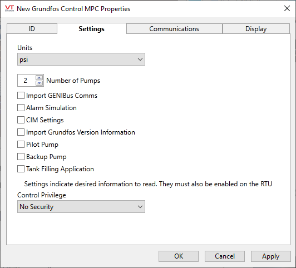Click the VTScada logo icon in title bar
Viewport: 296px width, 268px height.
point(9,8)
